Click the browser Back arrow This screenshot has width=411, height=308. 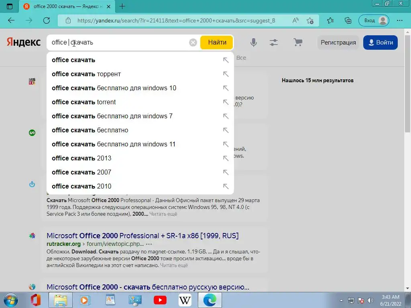click(x=11, y=20)
